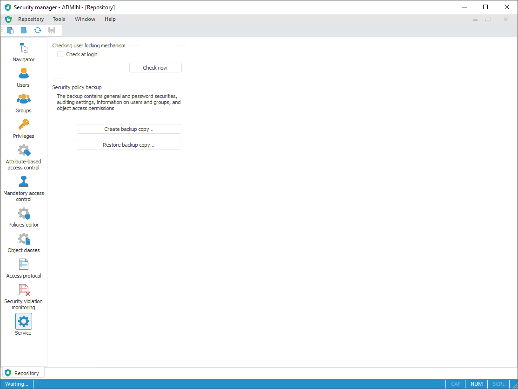Click the status bar resize grip
The height and width of the screenshot is (389, 518).
pyautogui.click(x=515, y=386)
